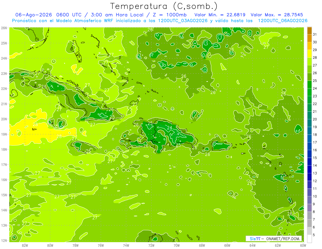Click the gray swatch between 6 and 7
322x249 pixels.
pos(309,223)
